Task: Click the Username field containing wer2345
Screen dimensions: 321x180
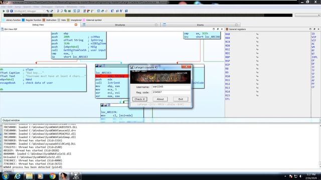Action: 171,86
